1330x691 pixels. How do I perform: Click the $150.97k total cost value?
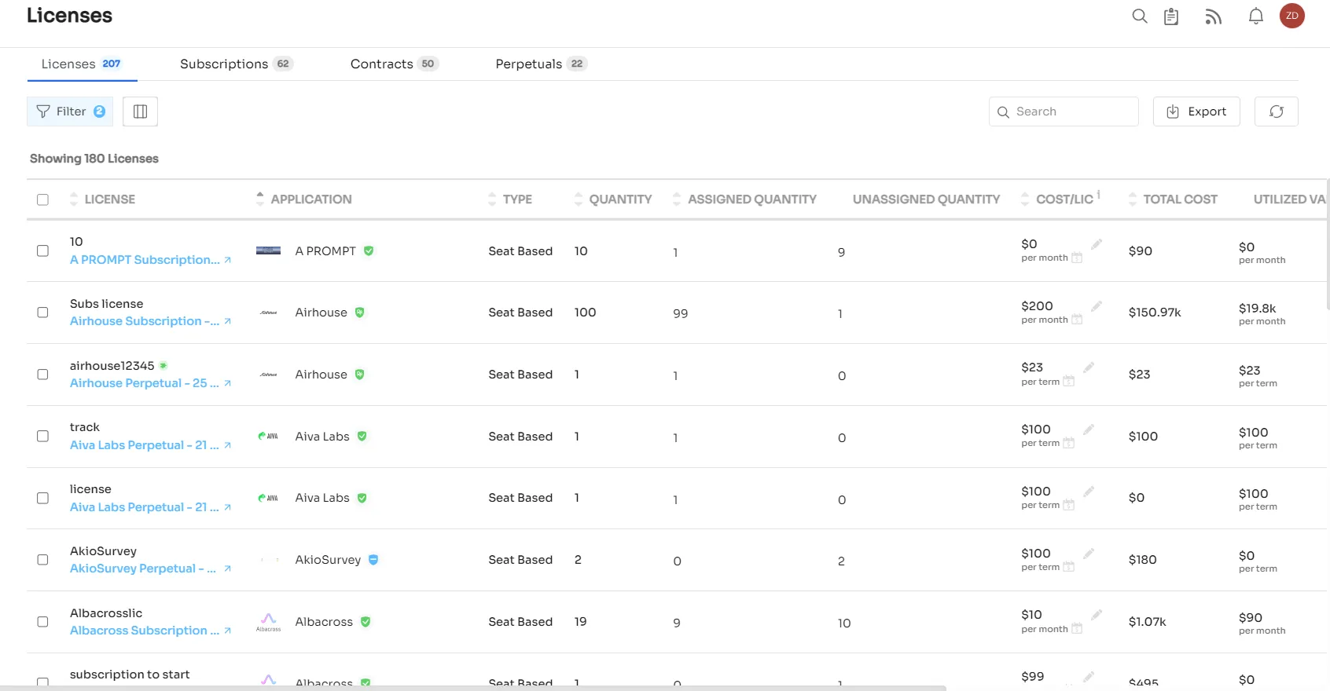tap(1155, 313)
